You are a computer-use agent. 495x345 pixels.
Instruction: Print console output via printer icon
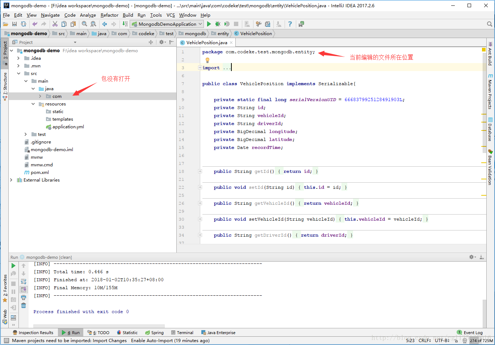coord(24,297)
